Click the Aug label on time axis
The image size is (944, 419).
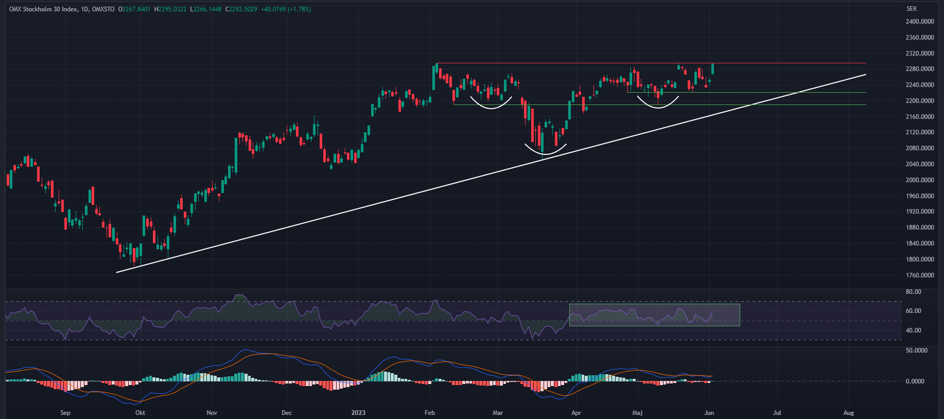[848, 413]
